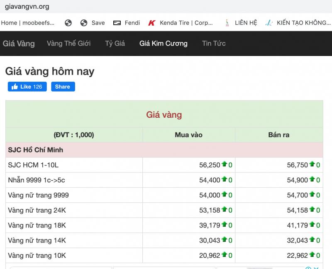Open the Tin Tức navigation item

[214, 44]
